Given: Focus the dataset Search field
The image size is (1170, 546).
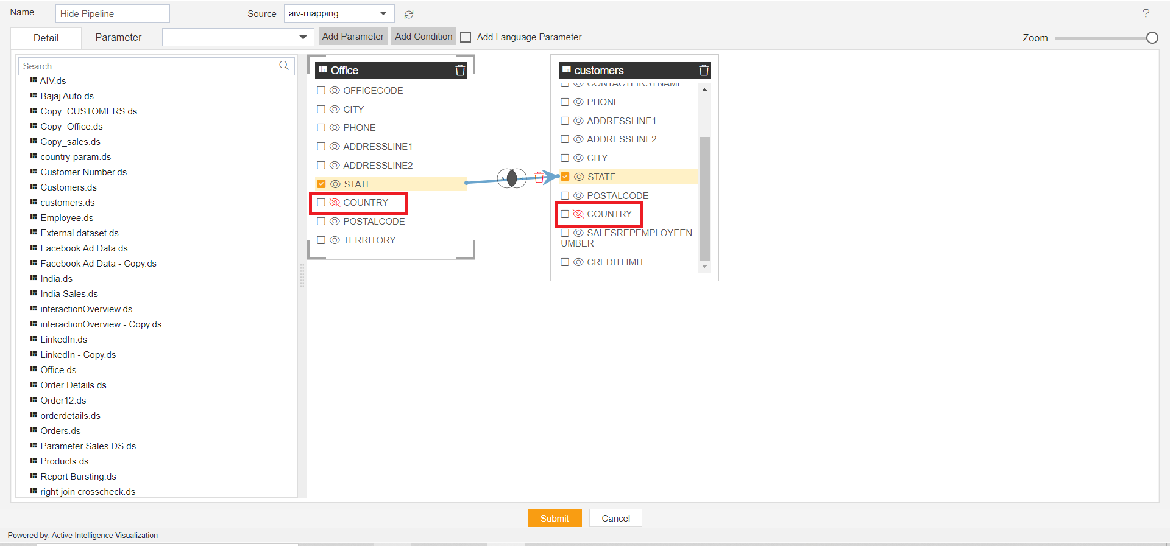Looking at the screenshot, I should click(x=157, y=66).
